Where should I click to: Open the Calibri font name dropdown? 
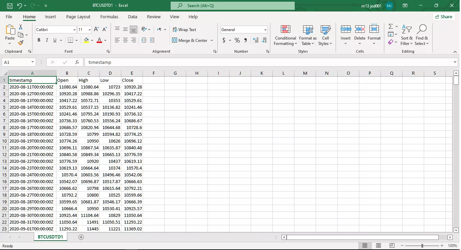pyautogui.click(x=74, y=30)
